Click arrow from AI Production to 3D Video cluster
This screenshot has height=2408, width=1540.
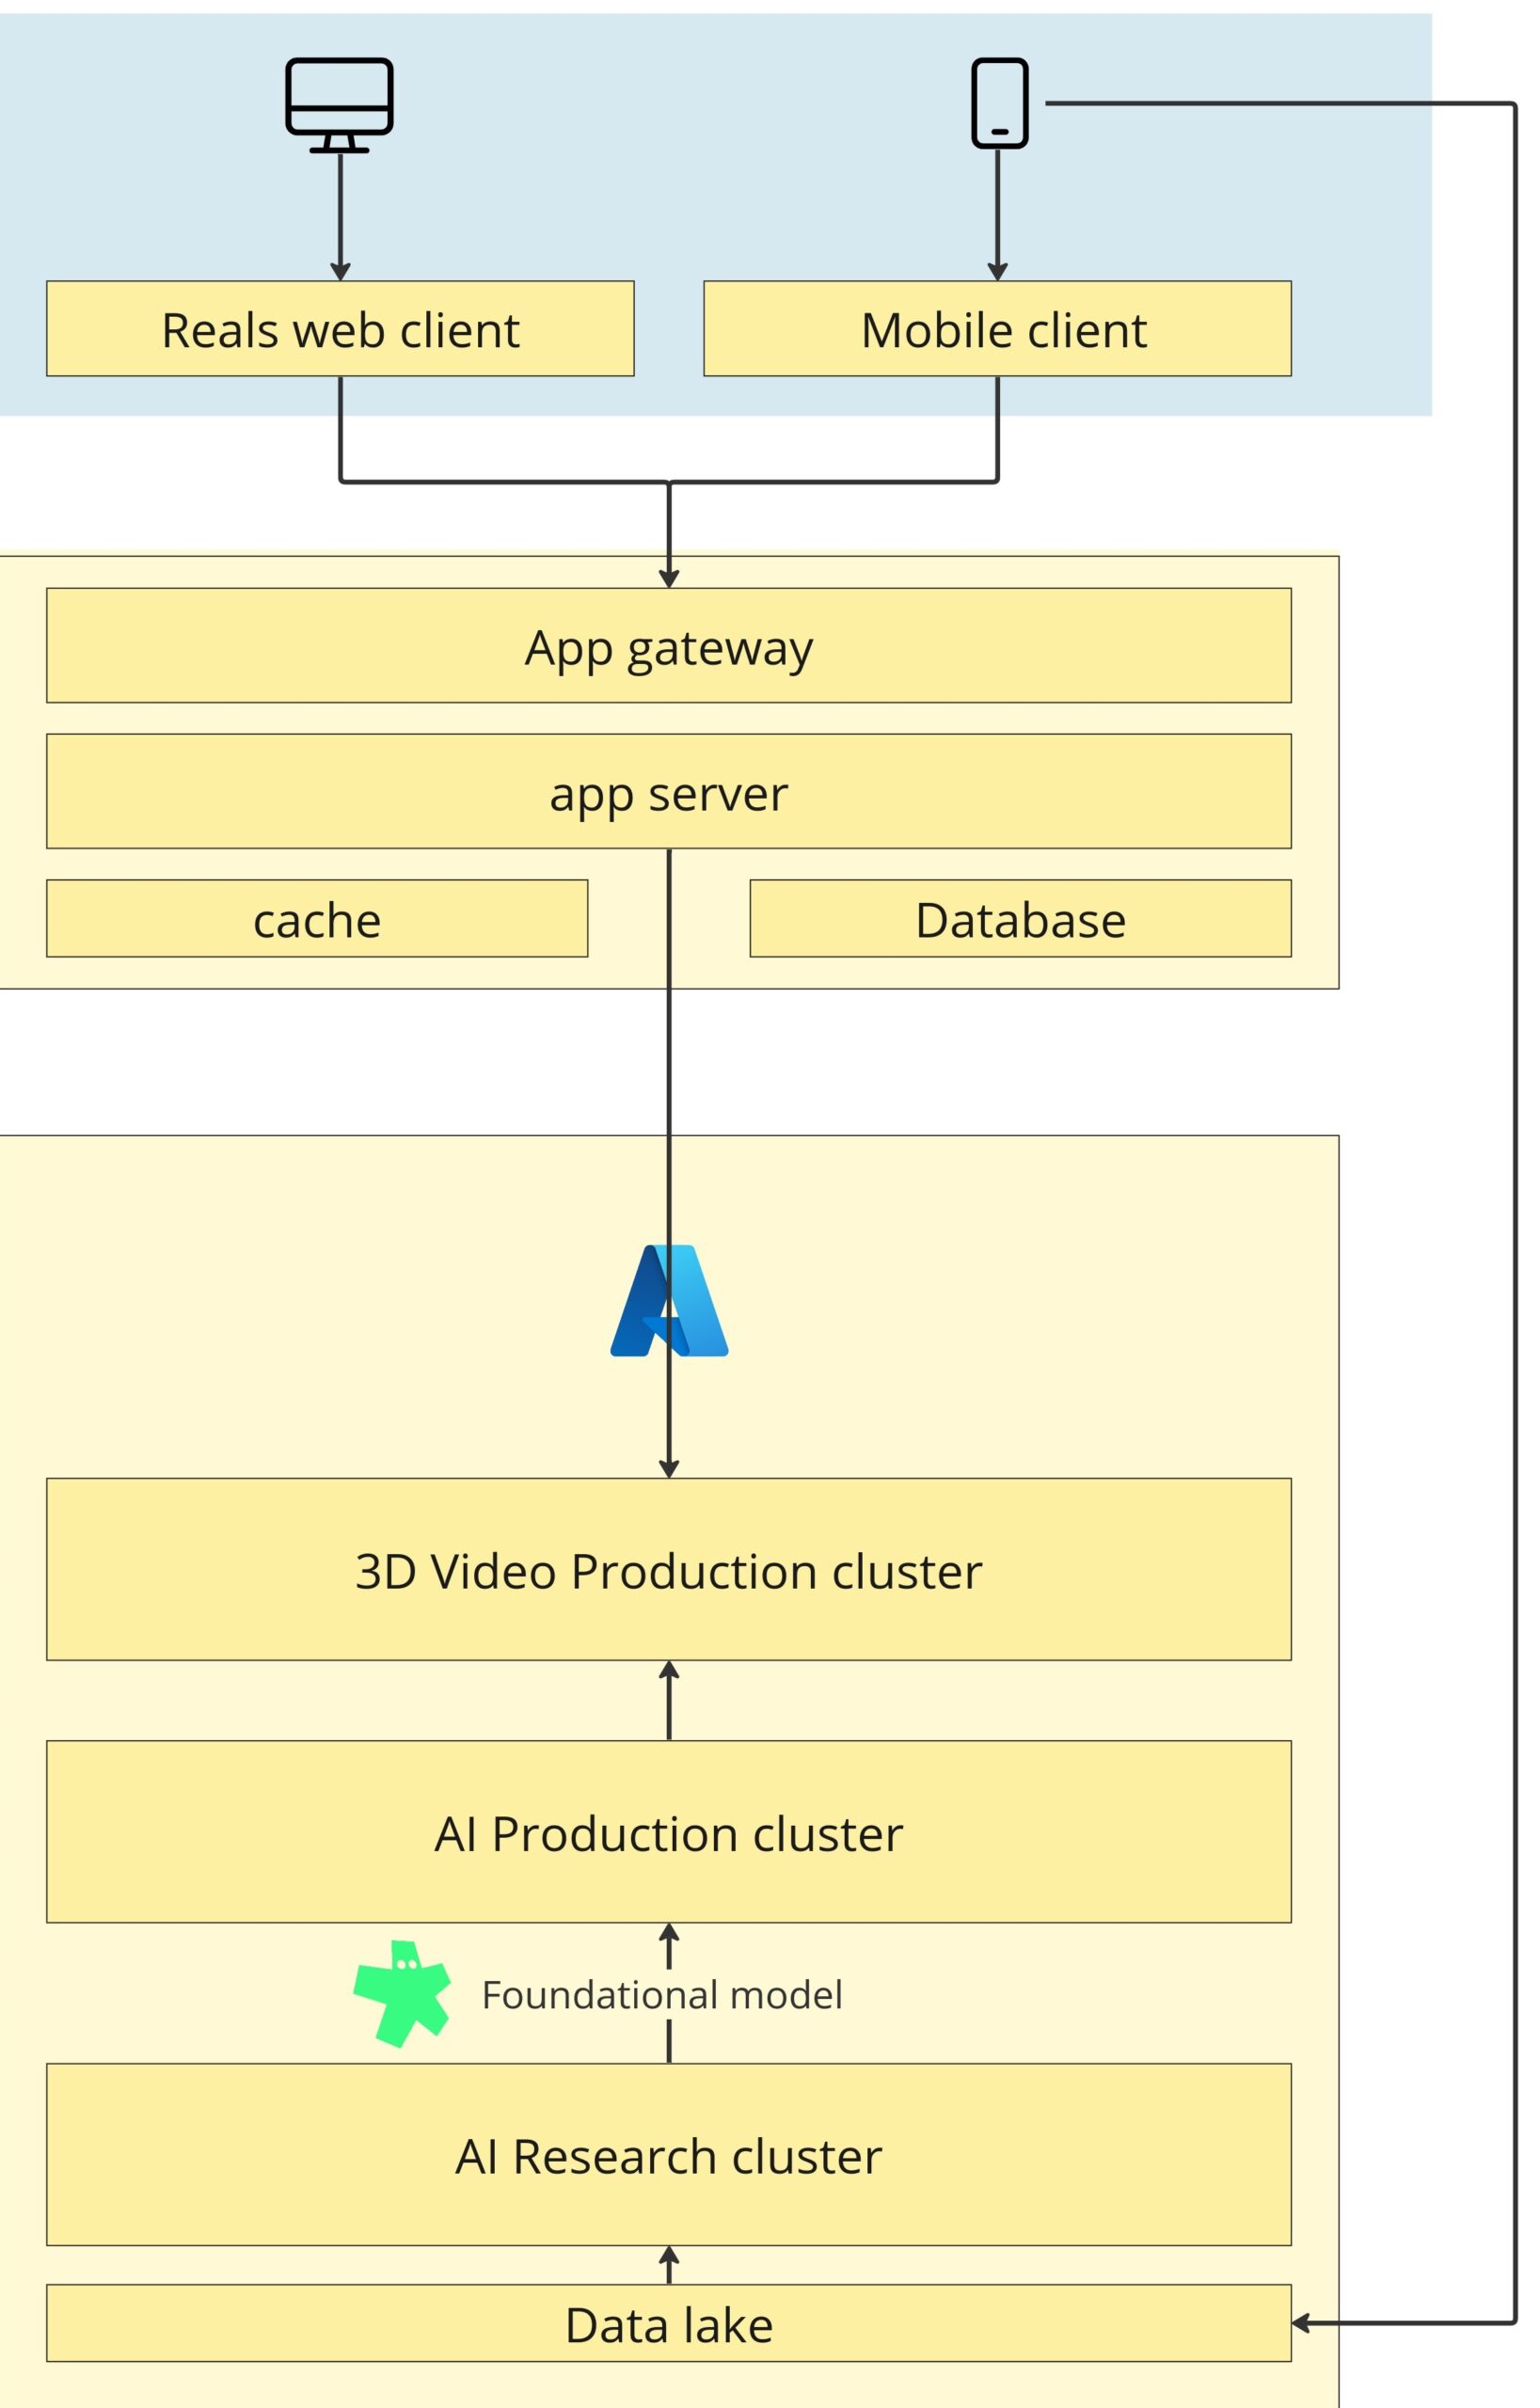[x=669, y=1700]
